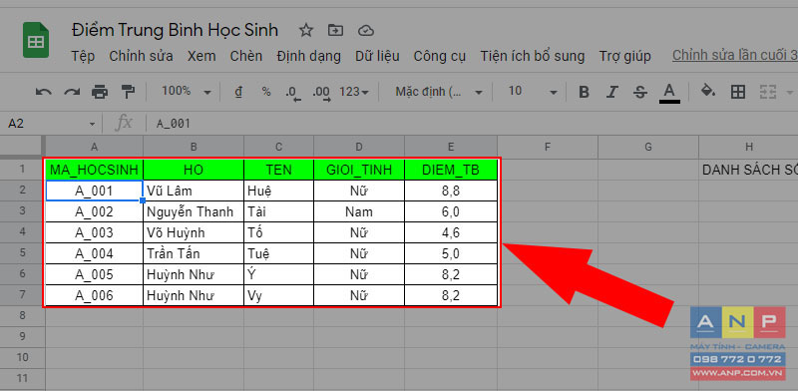Select cell A_006

(x=94, y=296)
